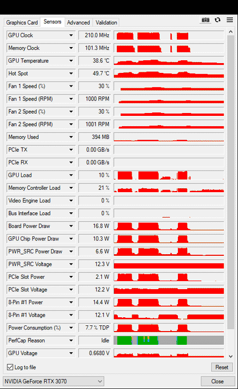This screenshot has width=238, height=389.
Task: Open the PCIe TX sensor dropdown
Action: coord(71,150)
